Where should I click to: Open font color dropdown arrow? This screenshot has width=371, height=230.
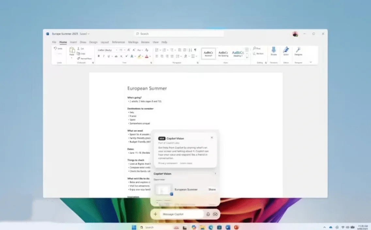click(150, 56)
